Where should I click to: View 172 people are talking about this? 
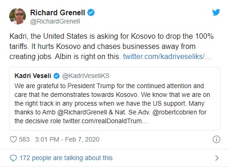66,158
